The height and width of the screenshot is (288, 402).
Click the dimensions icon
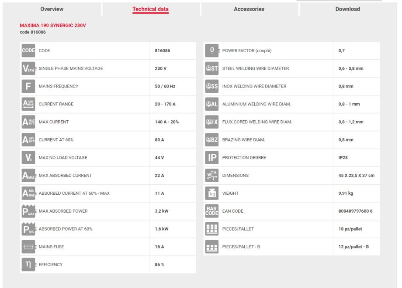pyautogui.click(x=212, y=175)
